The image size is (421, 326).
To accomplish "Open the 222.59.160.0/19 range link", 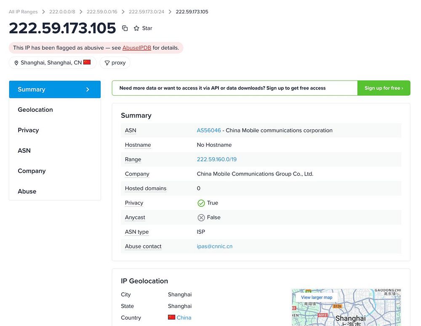I will (217, 159).
